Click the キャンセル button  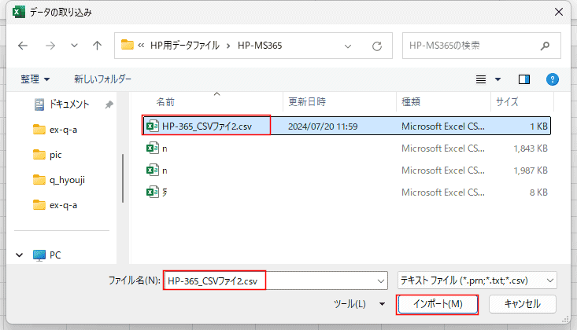click(x=522, y=303)
